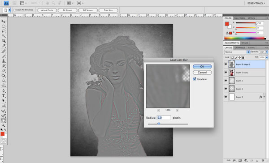
Task: Toggle Quick Mask mode
Action: click(x=4, y=141)
